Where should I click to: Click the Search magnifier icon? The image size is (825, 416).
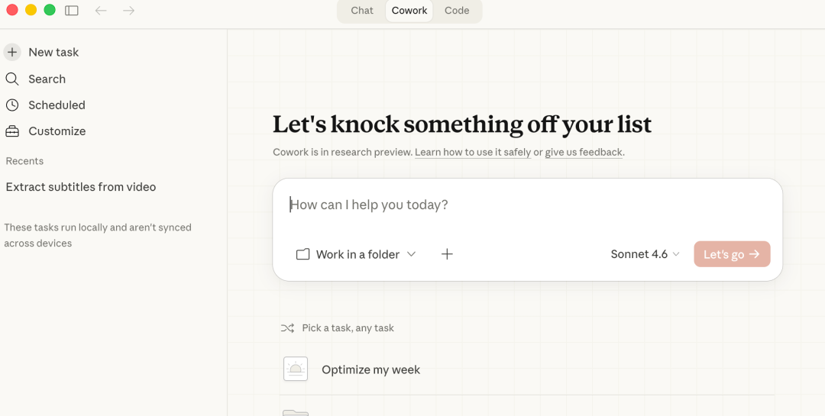12,79
